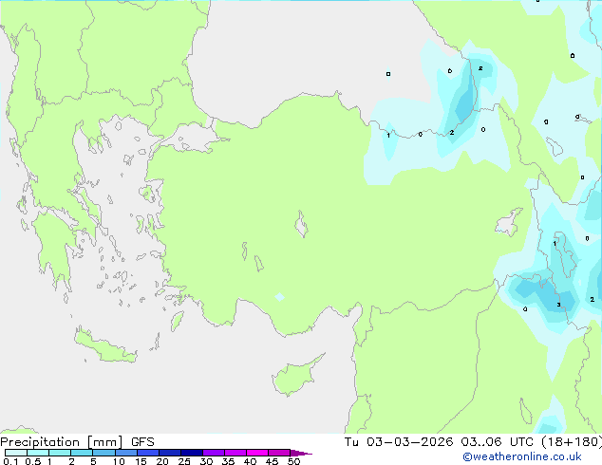Click the purple arrow tip above 50
This screenshot has height=465, width=602.
[301, 453]
